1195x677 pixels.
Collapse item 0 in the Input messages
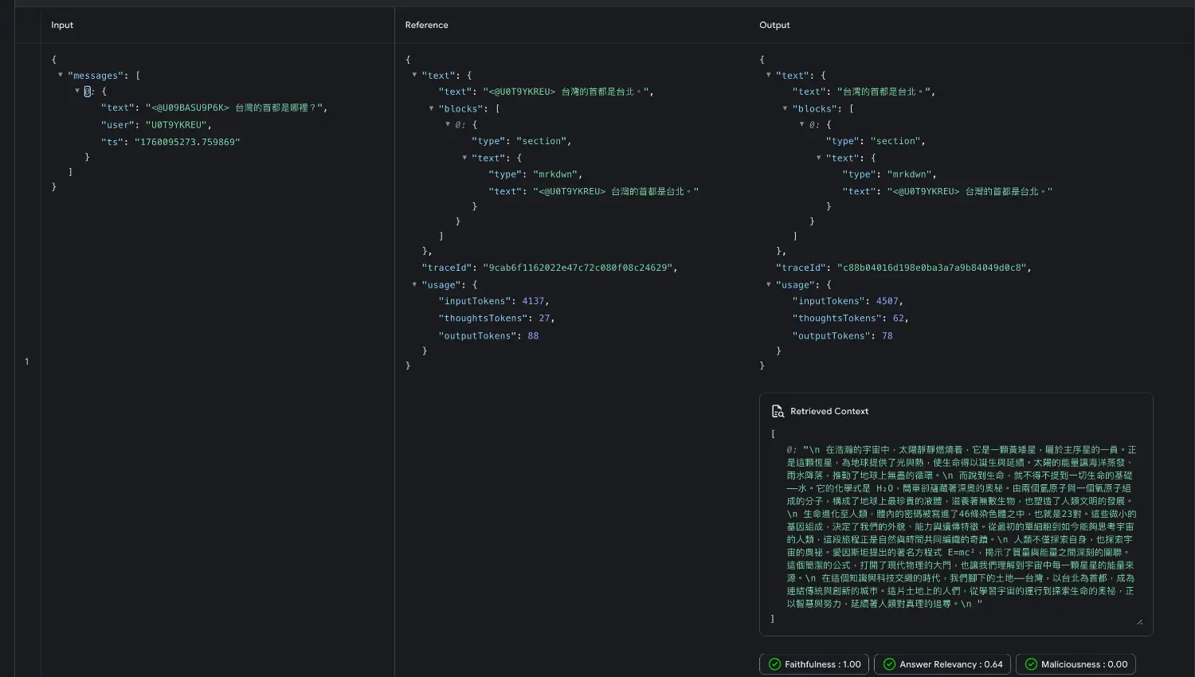click(77, 91)
